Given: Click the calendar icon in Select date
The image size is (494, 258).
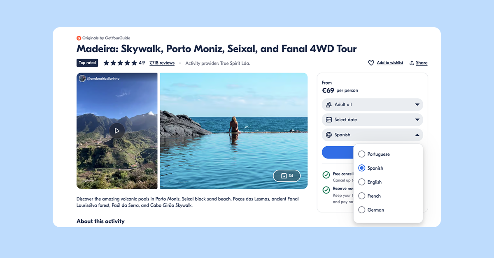Looking at the screenshot, I should pyautogui.click(x=329, y=120).
